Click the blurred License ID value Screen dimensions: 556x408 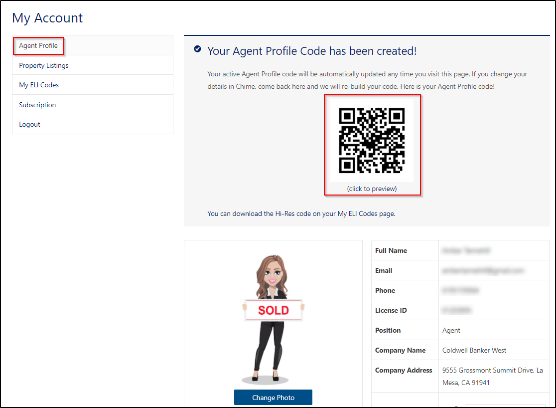[x=457, y=310]
